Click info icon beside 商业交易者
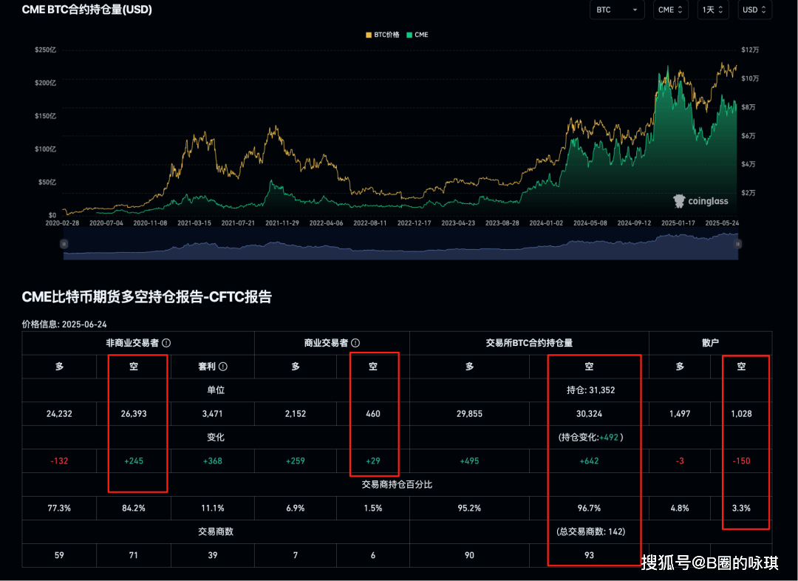Screen dimensions: 798x581 click(355, 343)
